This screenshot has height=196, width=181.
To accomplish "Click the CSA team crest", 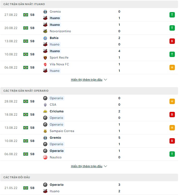I will pyautogui.click(x=45, y=105).
